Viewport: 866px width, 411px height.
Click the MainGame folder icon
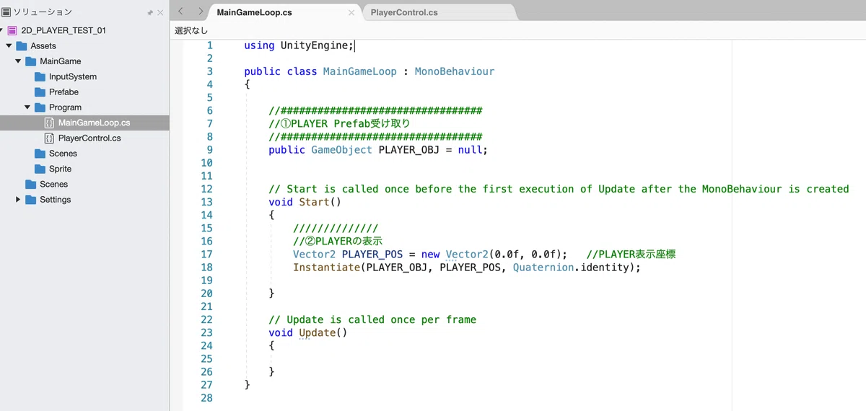click(31, 61)
